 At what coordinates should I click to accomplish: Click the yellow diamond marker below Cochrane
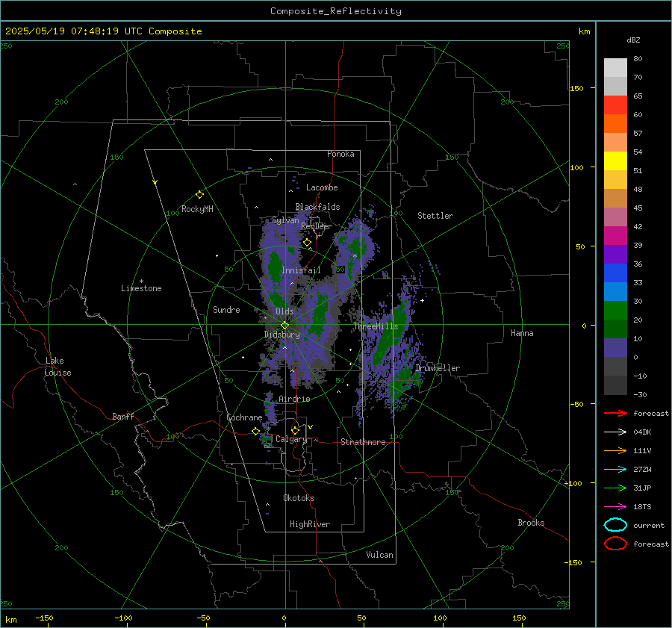255,432
